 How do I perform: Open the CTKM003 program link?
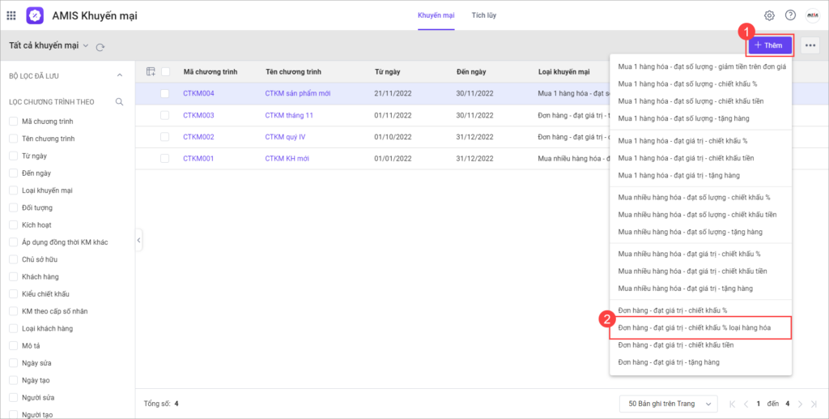pyautogui.click(x=198, y=115)
